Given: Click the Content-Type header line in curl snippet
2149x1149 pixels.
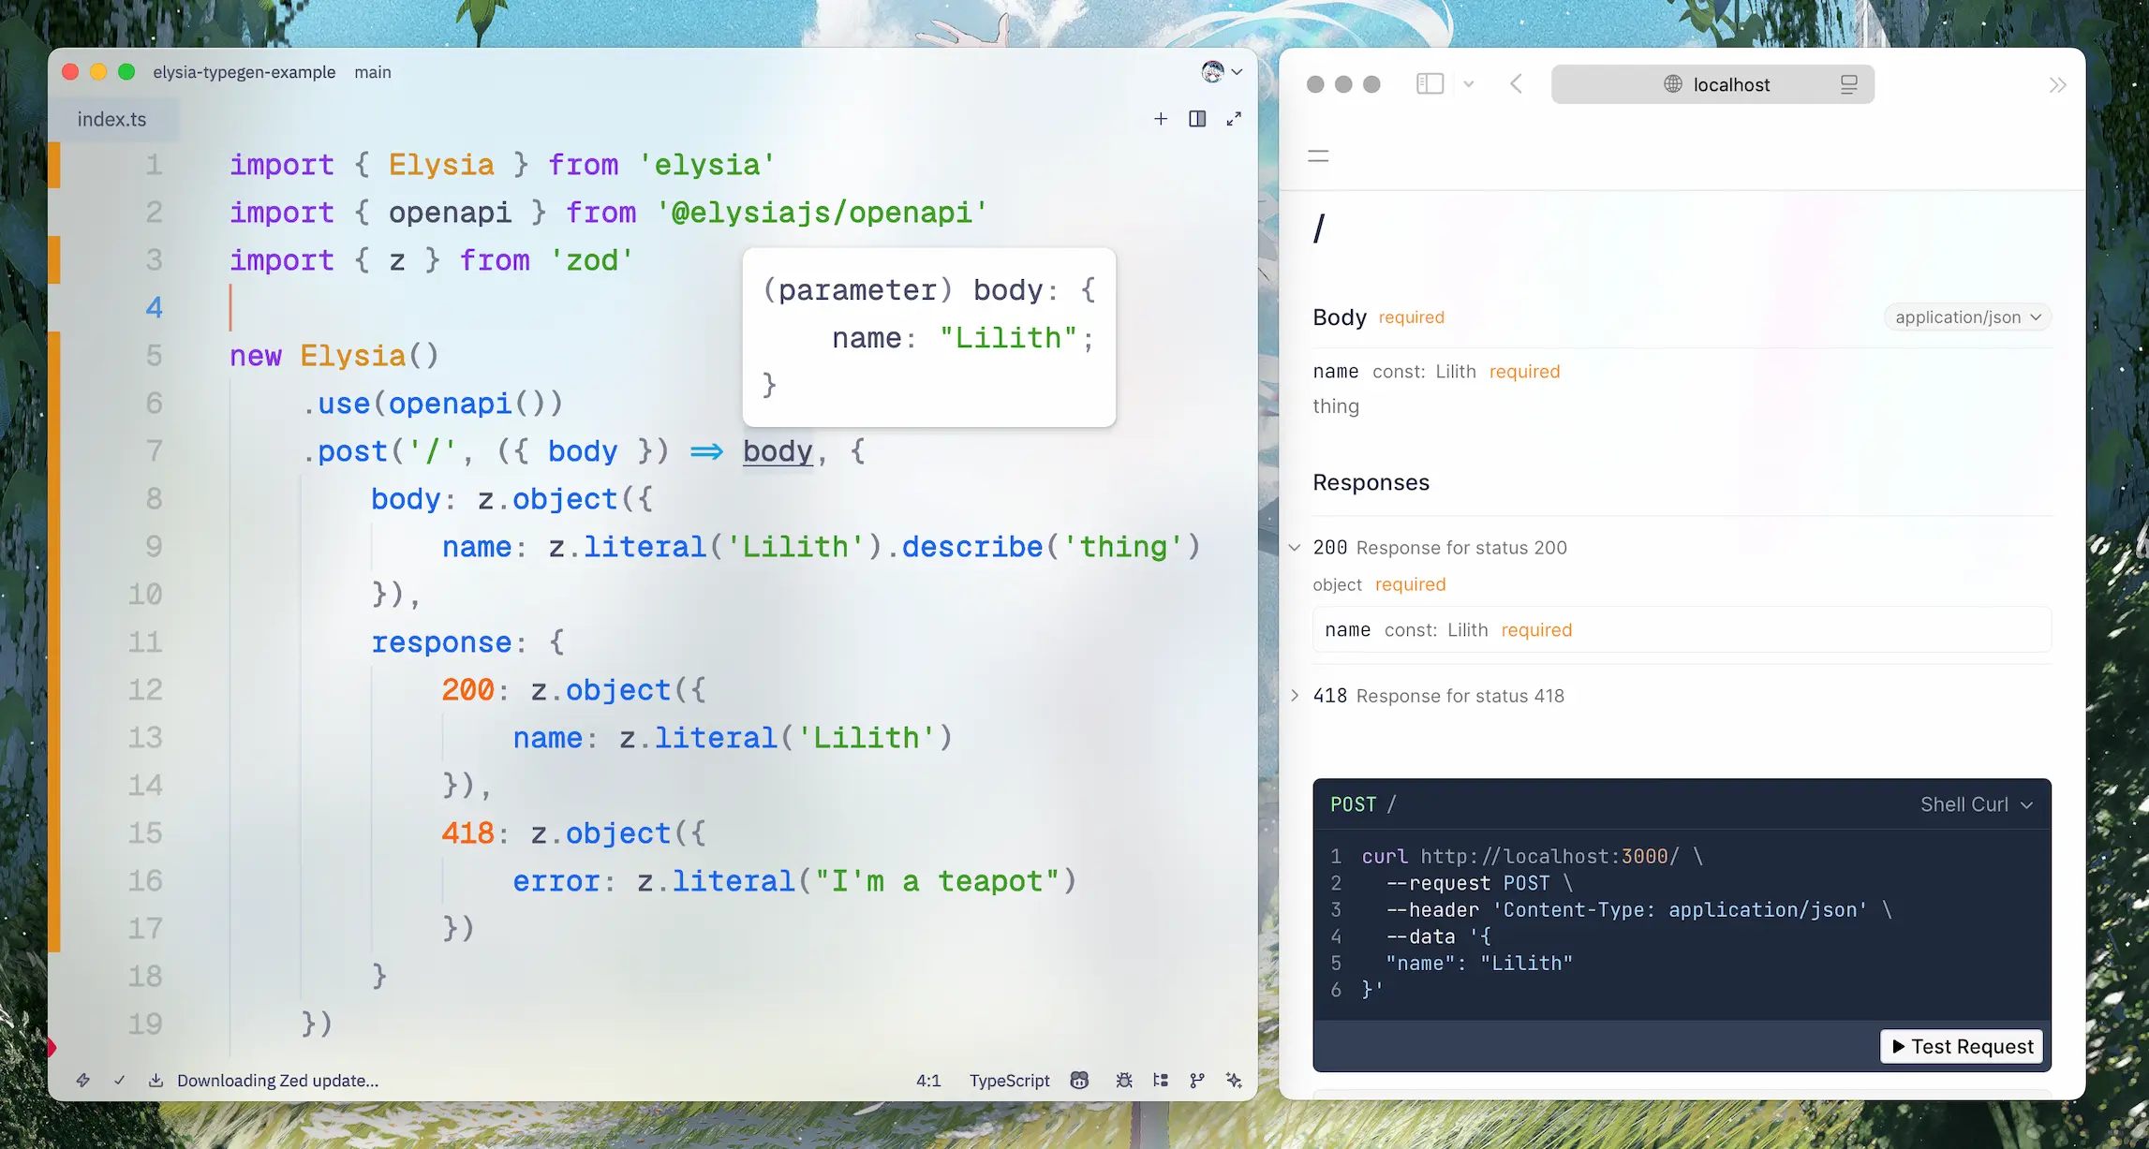Looking at the screenshot, I should 1639,909.
